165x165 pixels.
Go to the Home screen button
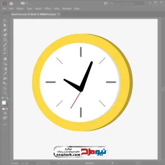[11, 3]
